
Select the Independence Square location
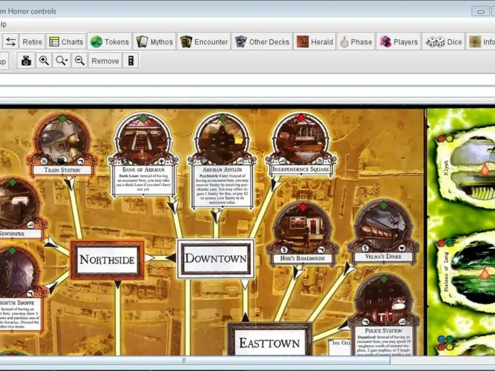point(301,145)
